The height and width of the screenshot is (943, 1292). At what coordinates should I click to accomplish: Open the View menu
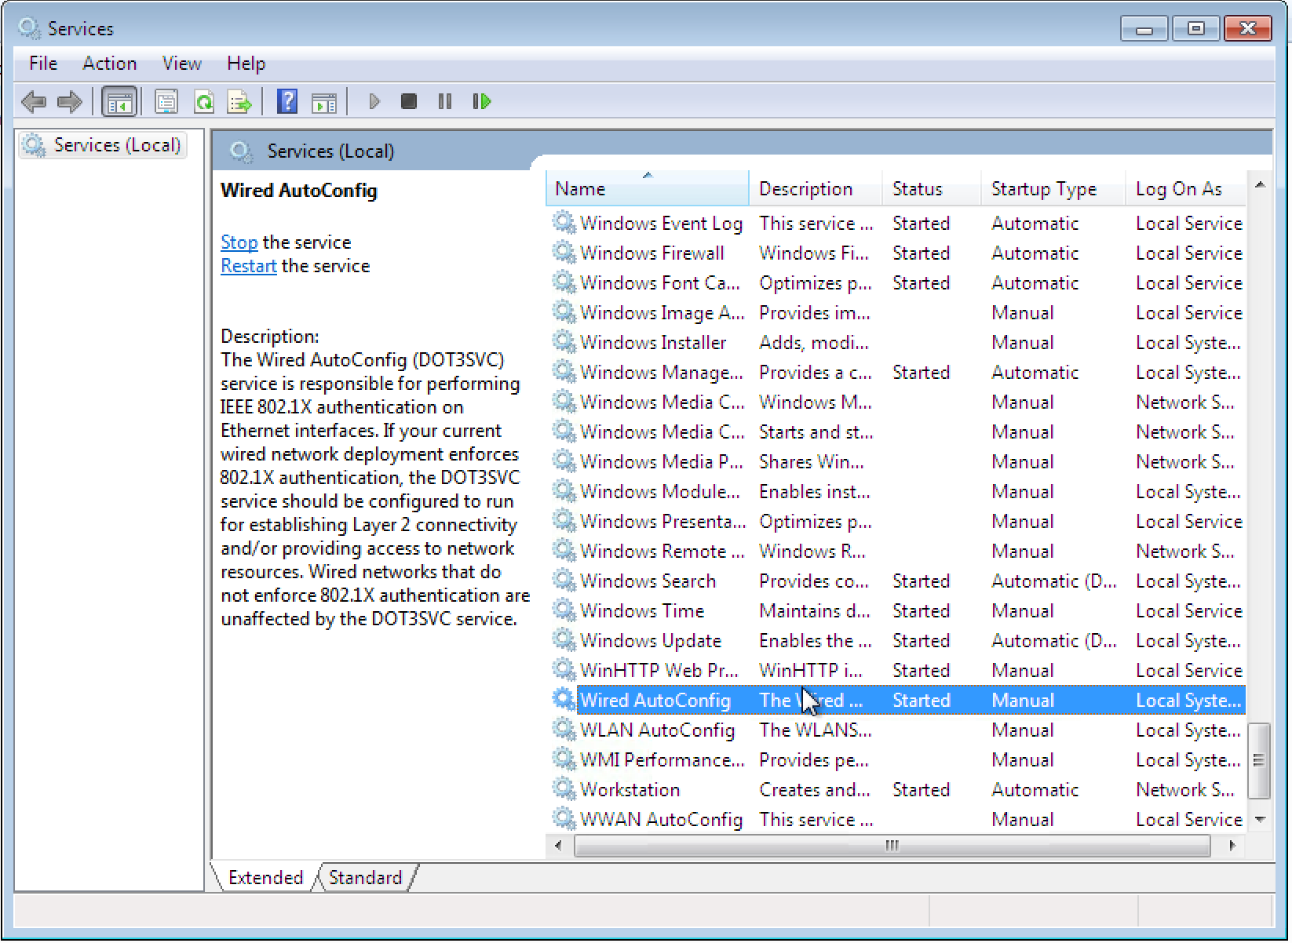(x=181, y=64)
